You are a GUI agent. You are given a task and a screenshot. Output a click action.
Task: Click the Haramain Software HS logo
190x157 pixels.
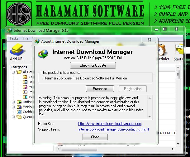click(19, 14)
